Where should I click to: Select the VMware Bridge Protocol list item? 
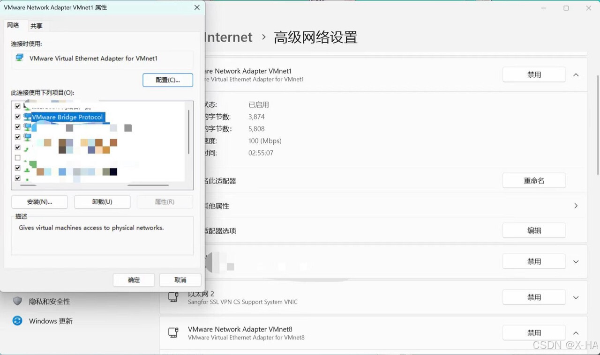pyautogui.click(x=67, y=117)
